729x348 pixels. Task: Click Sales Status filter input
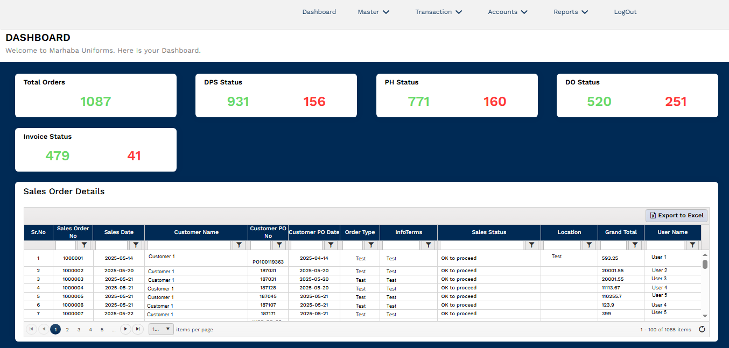pyautogui.click(x=481, y=245)
